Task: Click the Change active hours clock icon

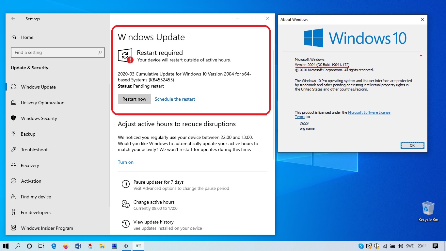Action: point(125,204)
